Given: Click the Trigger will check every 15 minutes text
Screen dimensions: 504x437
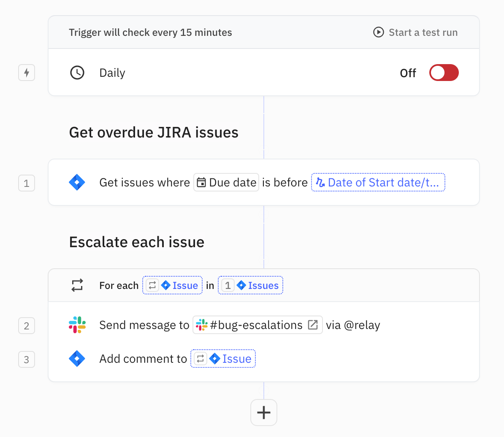Looking at the screenshot, I should (150, 32).
